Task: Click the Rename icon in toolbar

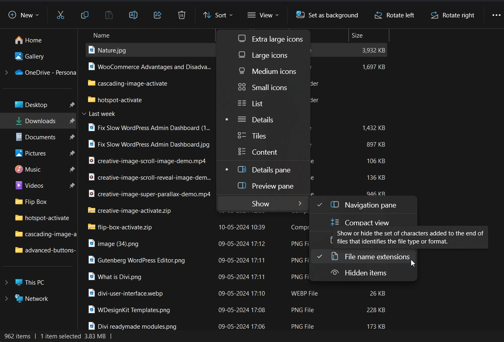Action: 133,15
